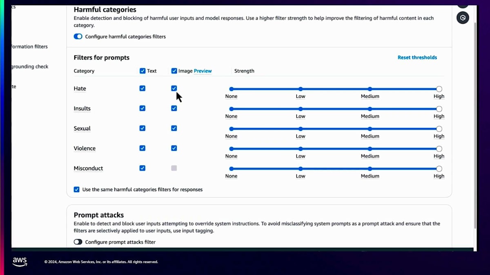Click the Strength column header
The image size is (490, 275).
pos(244,71)
